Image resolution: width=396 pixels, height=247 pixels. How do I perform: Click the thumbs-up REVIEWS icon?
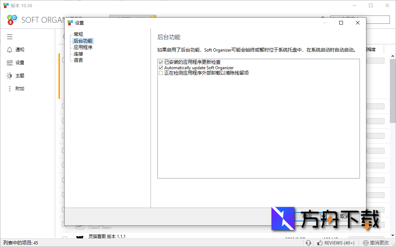pyautogui.click(x=320, y=243)
